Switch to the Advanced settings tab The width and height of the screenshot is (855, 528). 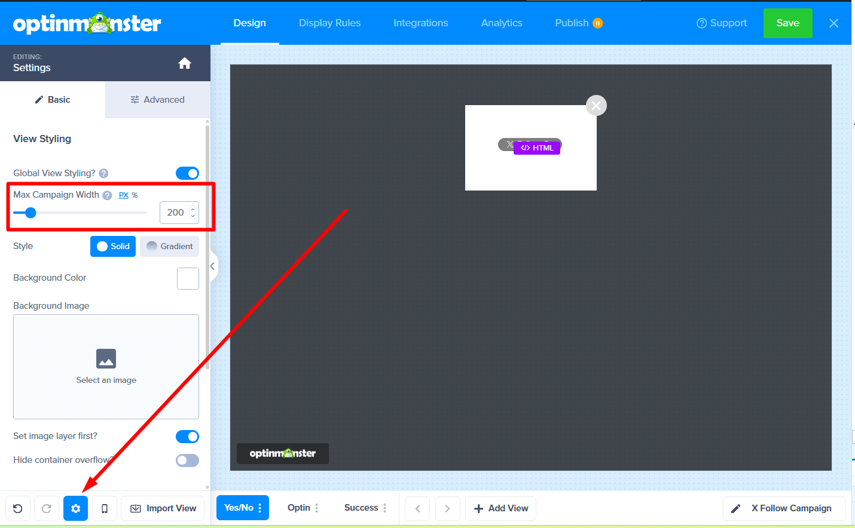pyautogui.click(x=158, y=100)
